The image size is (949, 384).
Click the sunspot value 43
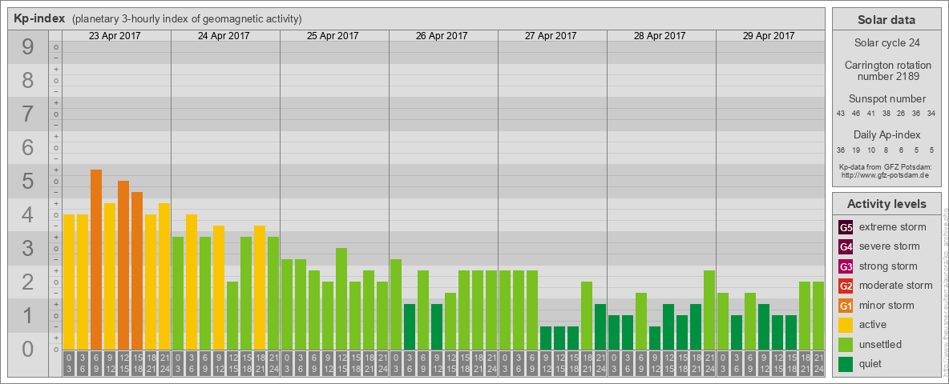(x=841, y=114)
